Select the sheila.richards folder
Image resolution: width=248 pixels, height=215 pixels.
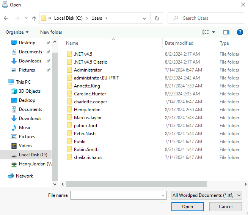pyautogui.click(x=88, y=157)
